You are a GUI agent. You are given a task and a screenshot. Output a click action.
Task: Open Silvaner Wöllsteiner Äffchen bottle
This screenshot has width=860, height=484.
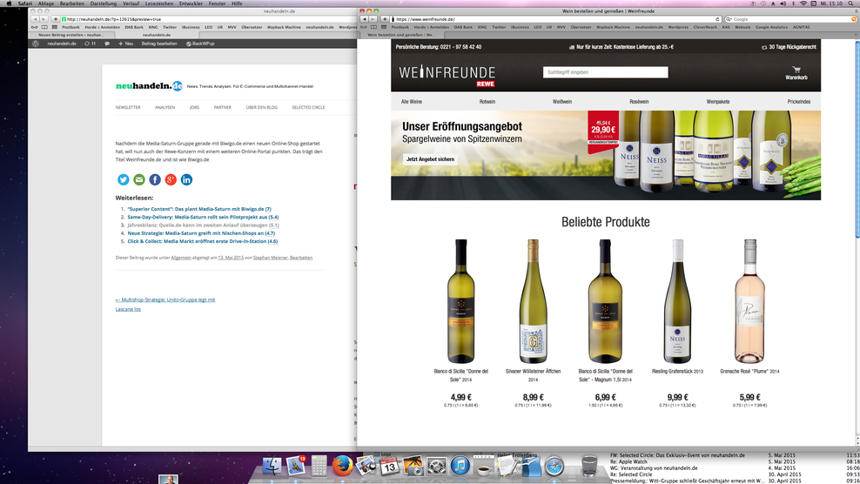click(533, 301)
